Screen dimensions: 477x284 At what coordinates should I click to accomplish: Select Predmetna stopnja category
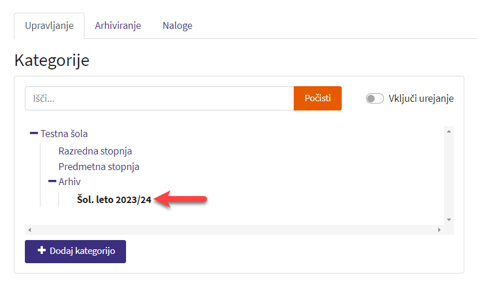[99, 167]
